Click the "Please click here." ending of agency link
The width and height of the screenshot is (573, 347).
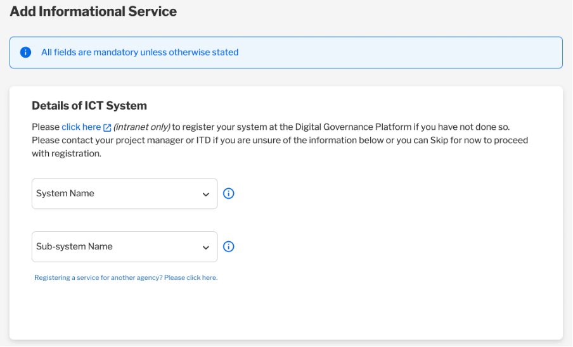tap(191, 278)
